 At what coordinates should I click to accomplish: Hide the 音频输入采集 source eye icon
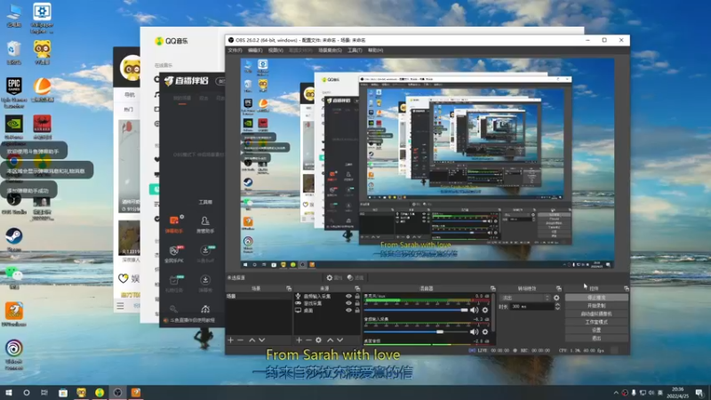click(348, 296)
